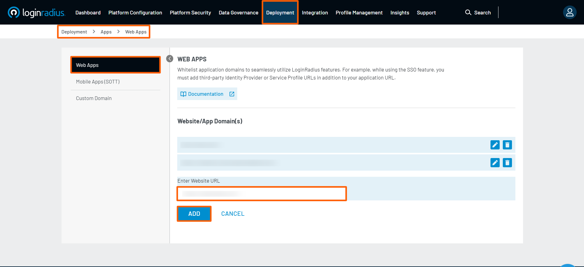Delete the second website domain entry
This screenshot has width=584, height=267.
(507, 163)
